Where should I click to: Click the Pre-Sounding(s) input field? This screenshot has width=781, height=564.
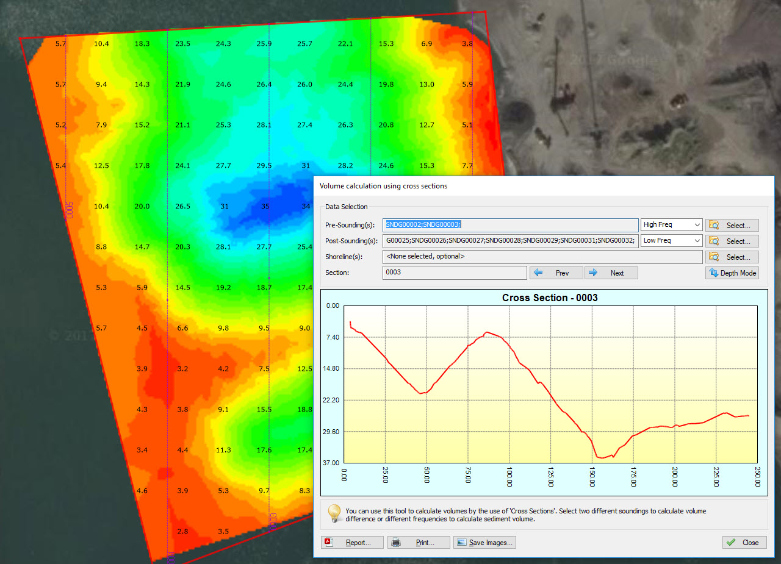point(511,225)
